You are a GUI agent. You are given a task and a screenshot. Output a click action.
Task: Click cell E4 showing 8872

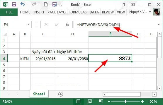pyautogui.click(x=110, y=58)
